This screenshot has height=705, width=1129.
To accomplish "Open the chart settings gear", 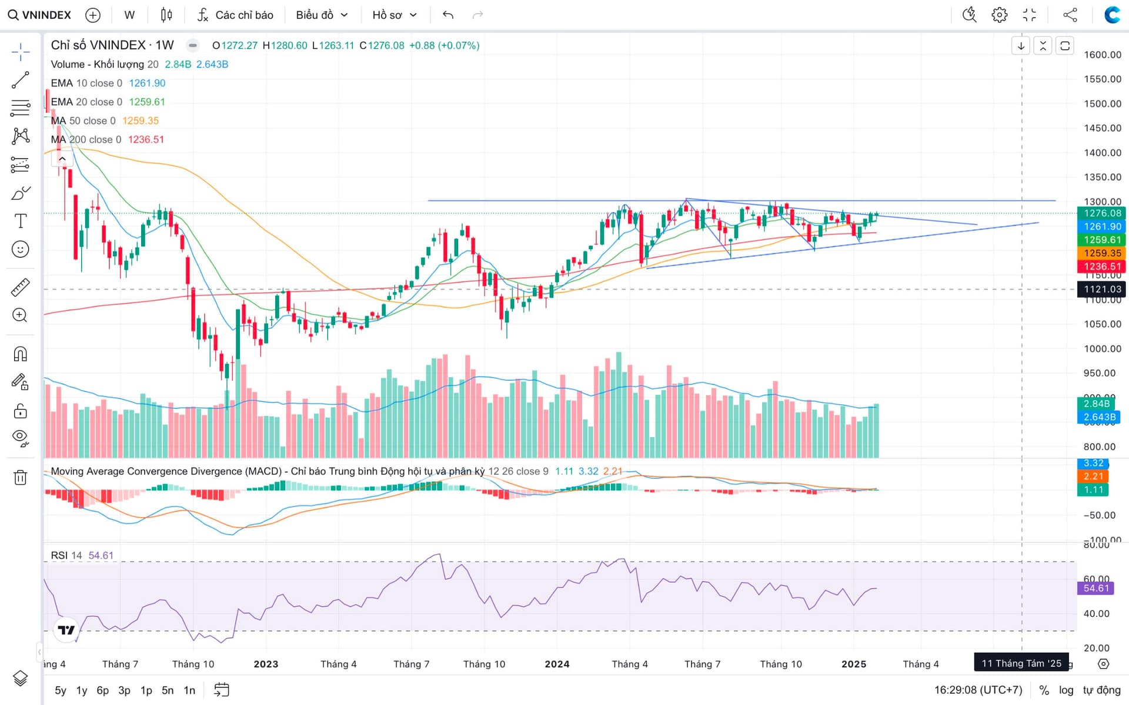I will point(999,15).
